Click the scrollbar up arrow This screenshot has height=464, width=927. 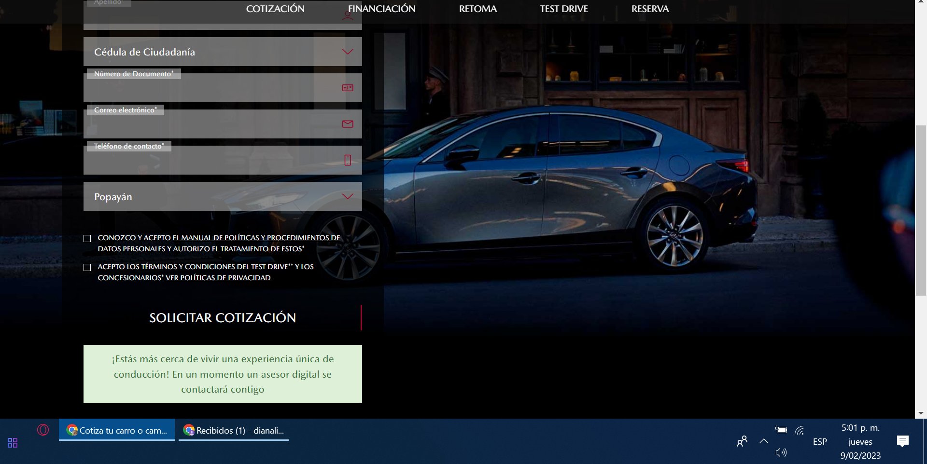[921, 2]
